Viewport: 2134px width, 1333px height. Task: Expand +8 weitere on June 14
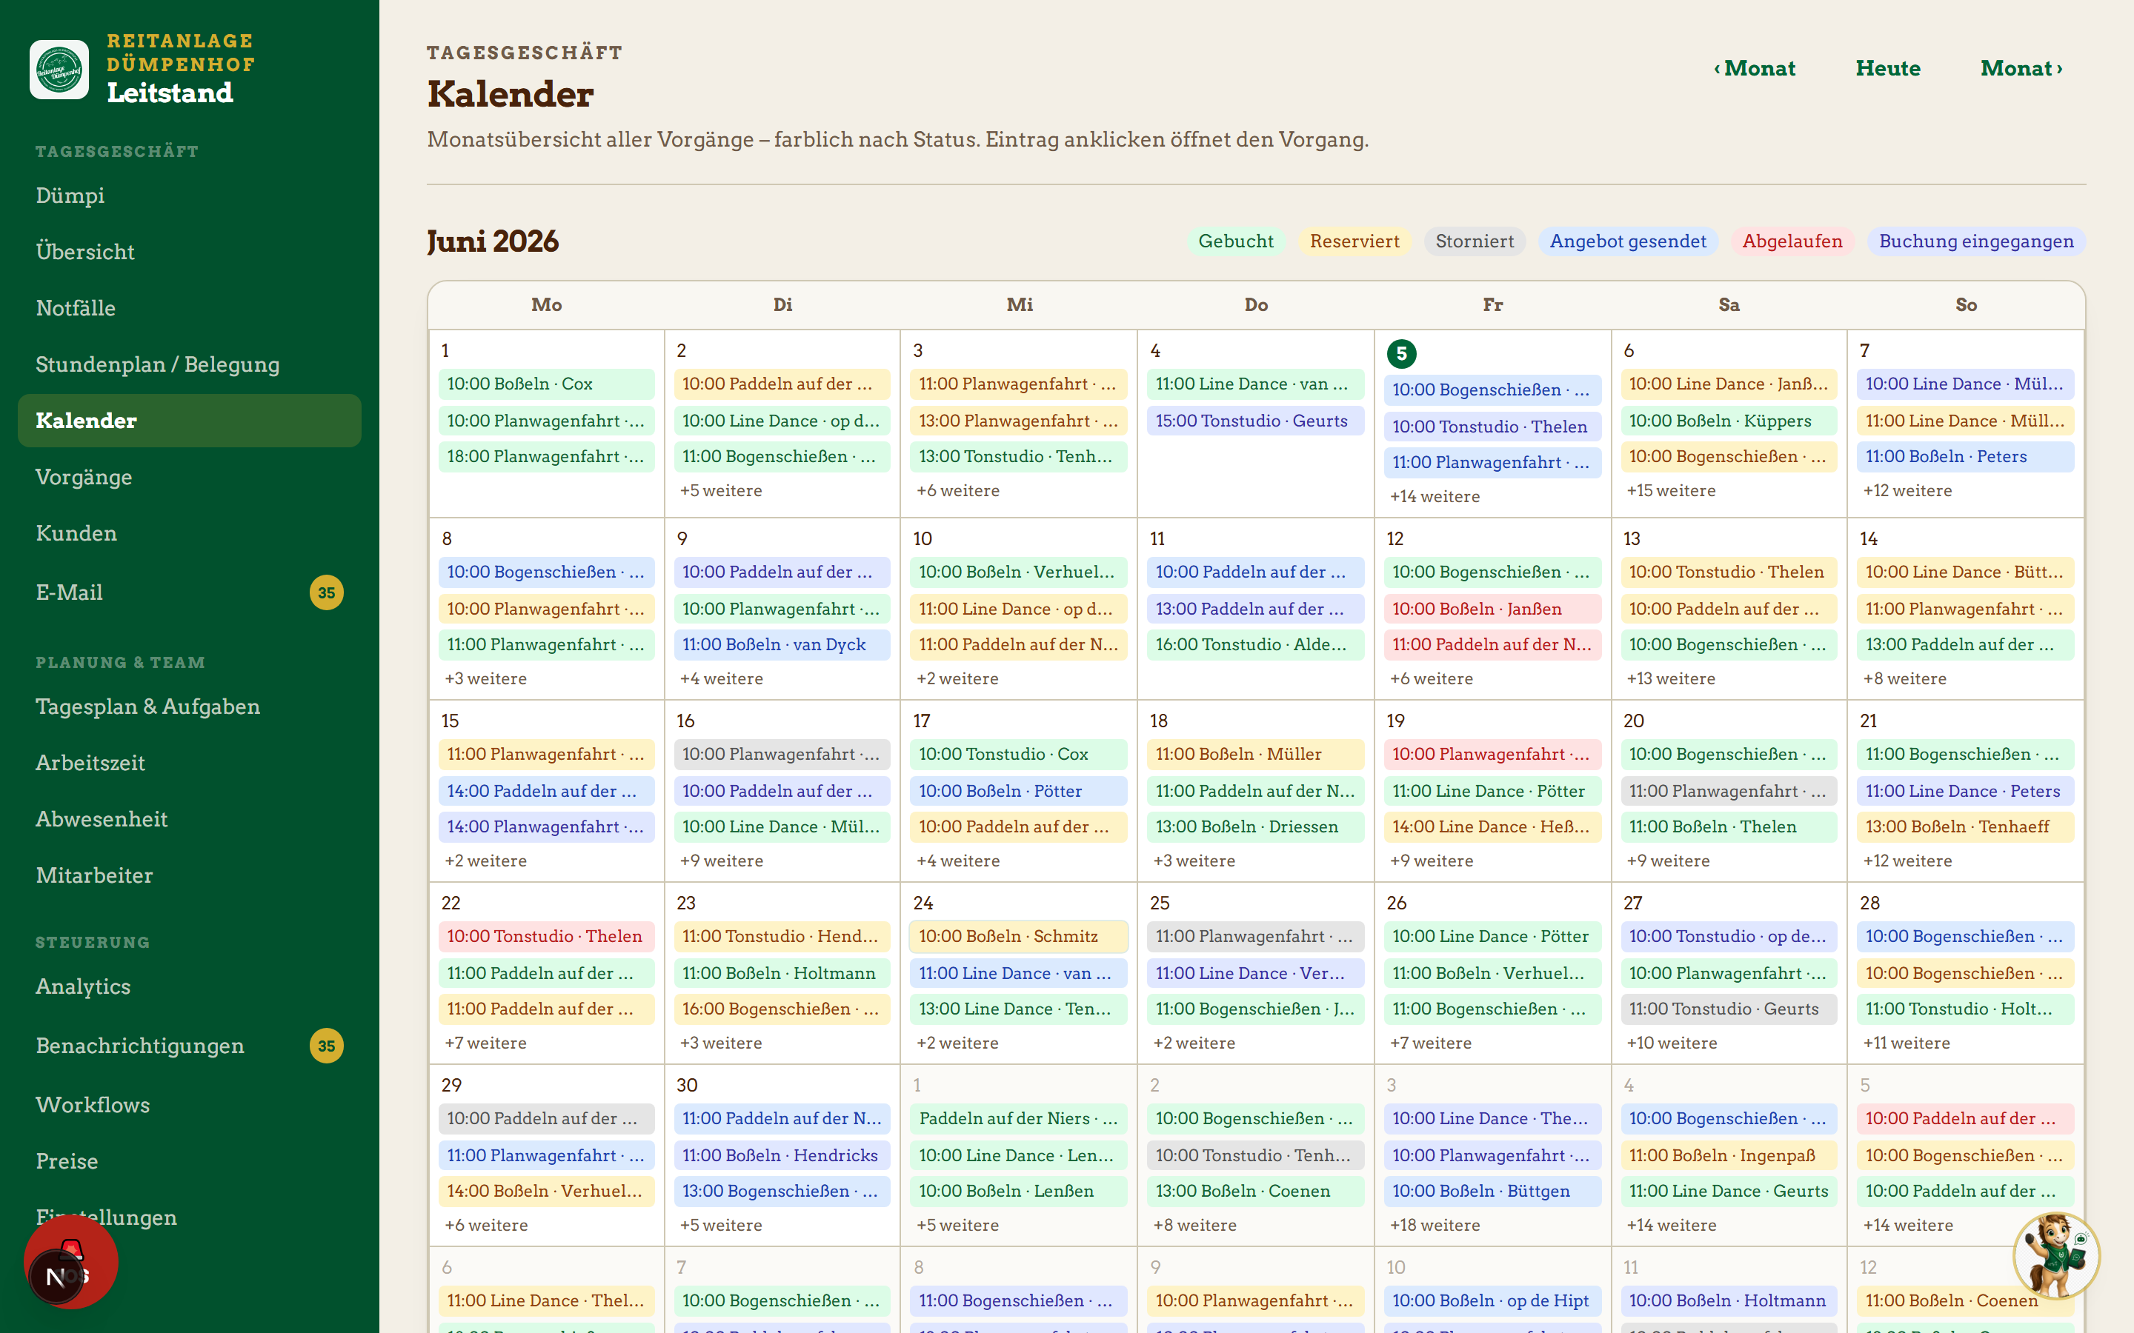pyautogui.click(x=1905, y=679)
